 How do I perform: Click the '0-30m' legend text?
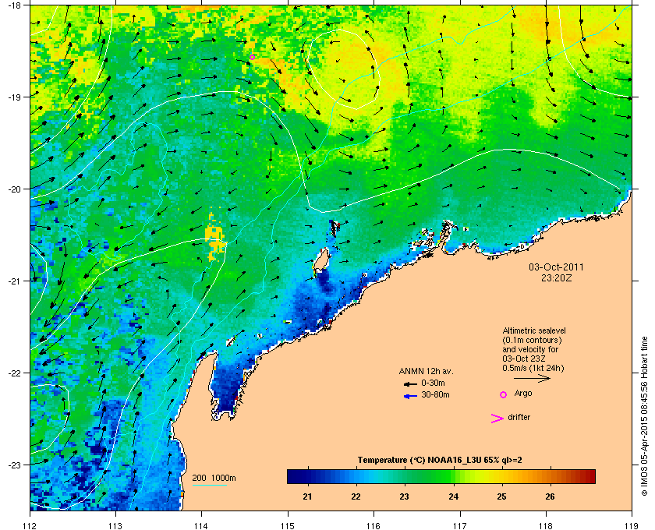tap(433, 383)
